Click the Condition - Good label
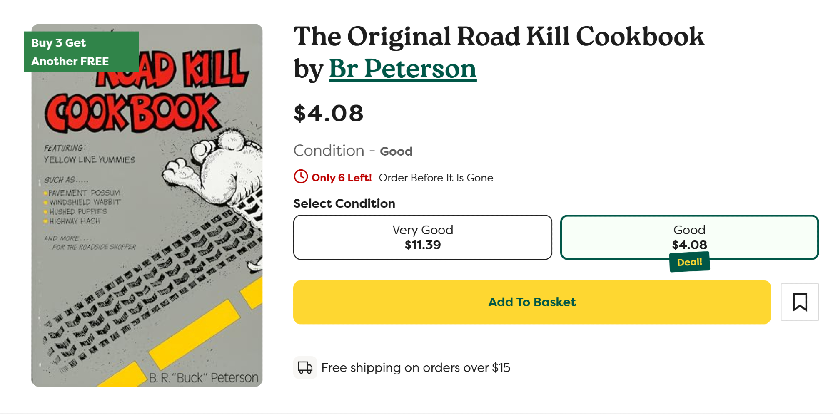 click(353, 151)
